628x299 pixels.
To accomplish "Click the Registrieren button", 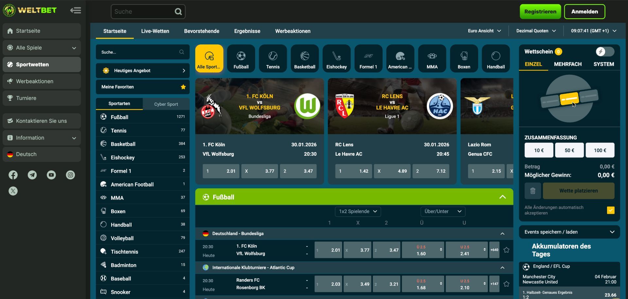I will tap(540, 12).
